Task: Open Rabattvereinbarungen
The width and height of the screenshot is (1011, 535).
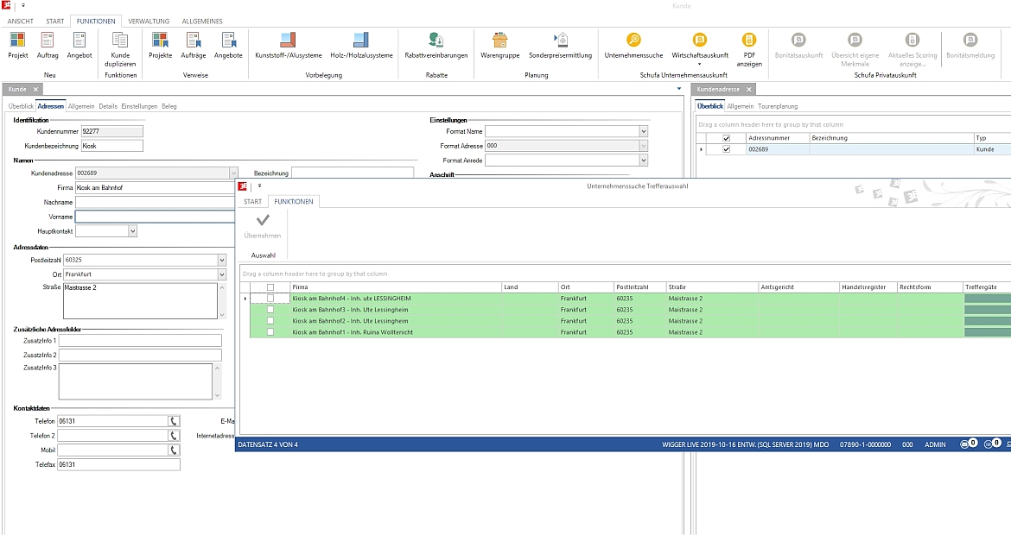Action: point(436,41)
